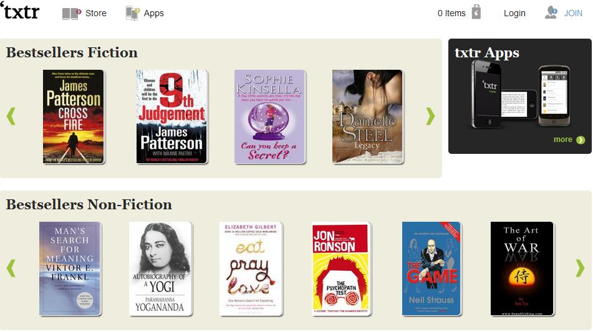Open the Cross Fire book cover
Screen dimensions: 593x332
(74, 116)
